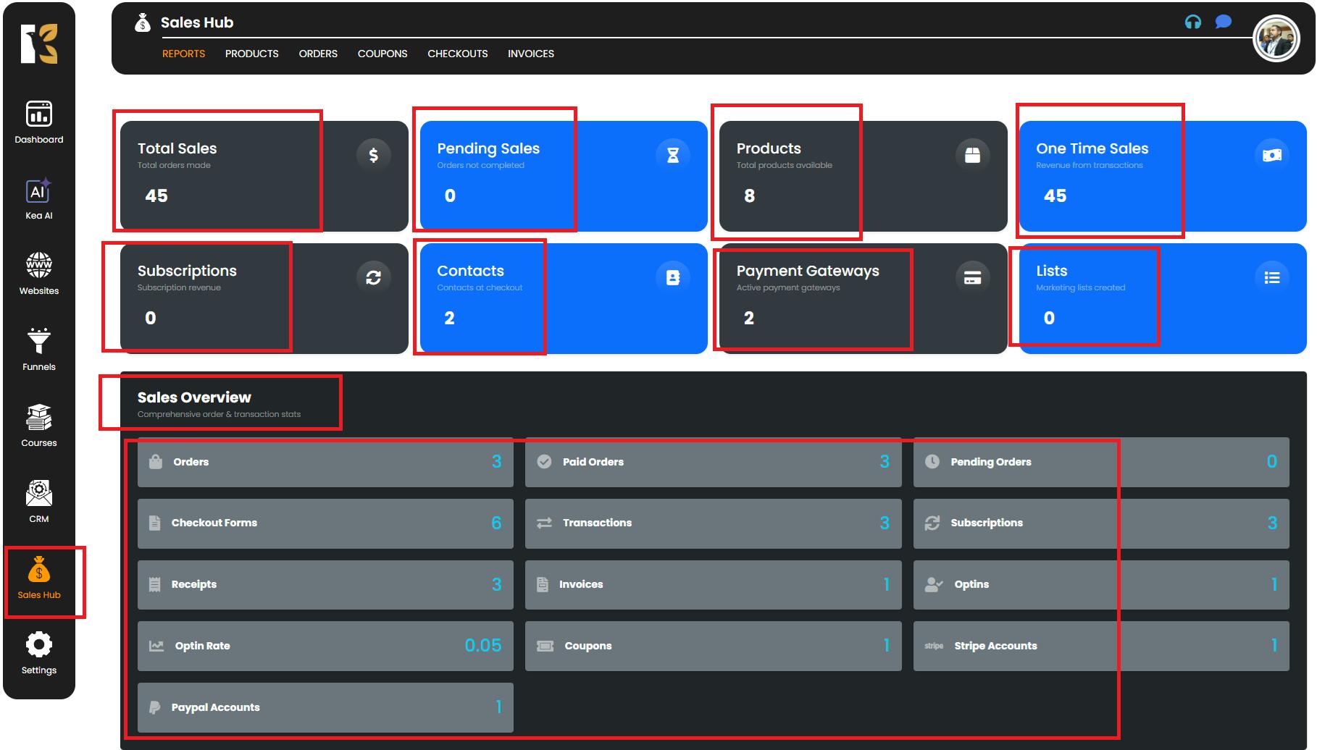Click the Stripe Accounts stat row
The image size is (1317, 750).
point(1100,646)
